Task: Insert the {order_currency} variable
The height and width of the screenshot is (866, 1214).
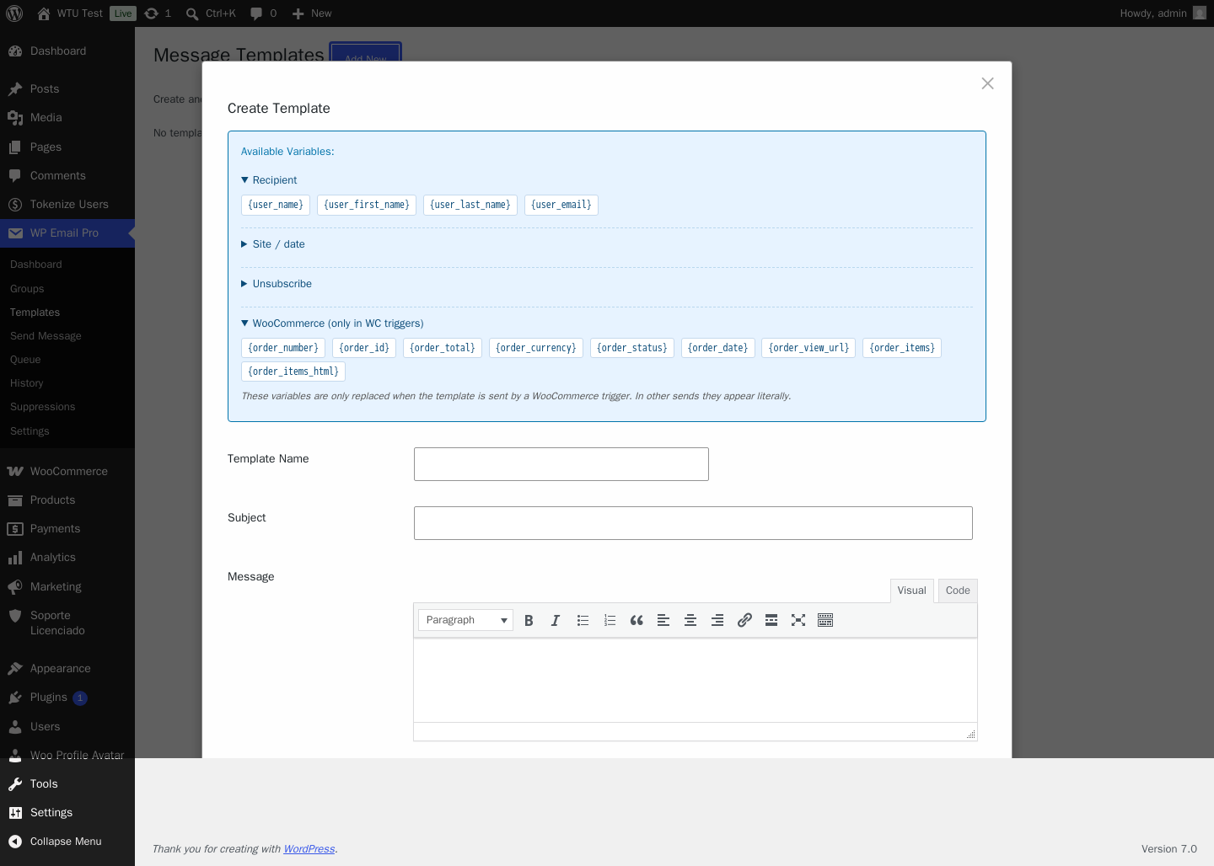Action: [536, 348]
